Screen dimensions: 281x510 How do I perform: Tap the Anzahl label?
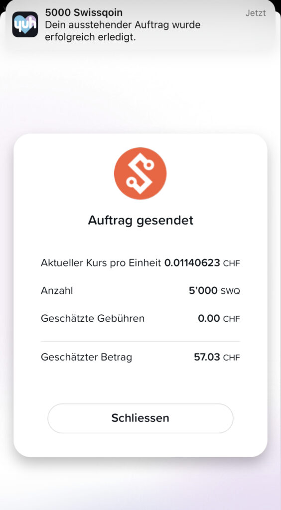pos(57,290)
